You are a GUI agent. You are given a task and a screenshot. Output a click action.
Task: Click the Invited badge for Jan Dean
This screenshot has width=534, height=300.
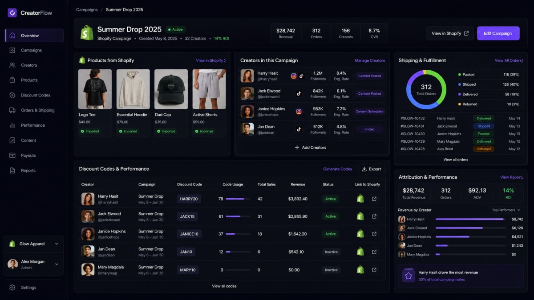[370, 129]
